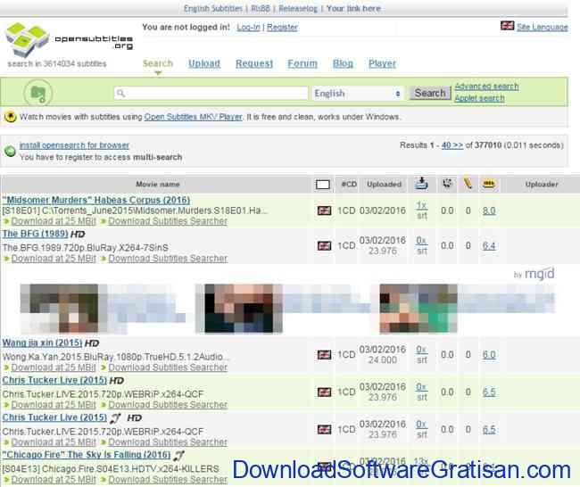Sort by subtitle rating column icon
This screenshot has height=487, width=580.
447,183
